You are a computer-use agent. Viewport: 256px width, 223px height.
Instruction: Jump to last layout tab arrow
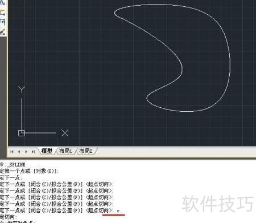pyautogui.click(x=33, y=152)
